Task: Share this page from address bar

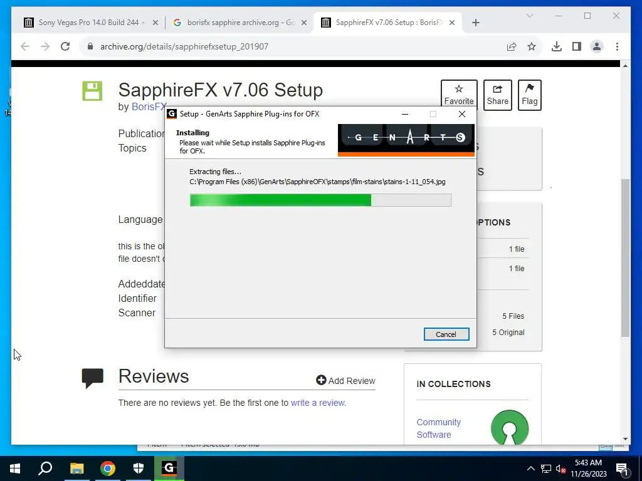Action: point(512,46)
